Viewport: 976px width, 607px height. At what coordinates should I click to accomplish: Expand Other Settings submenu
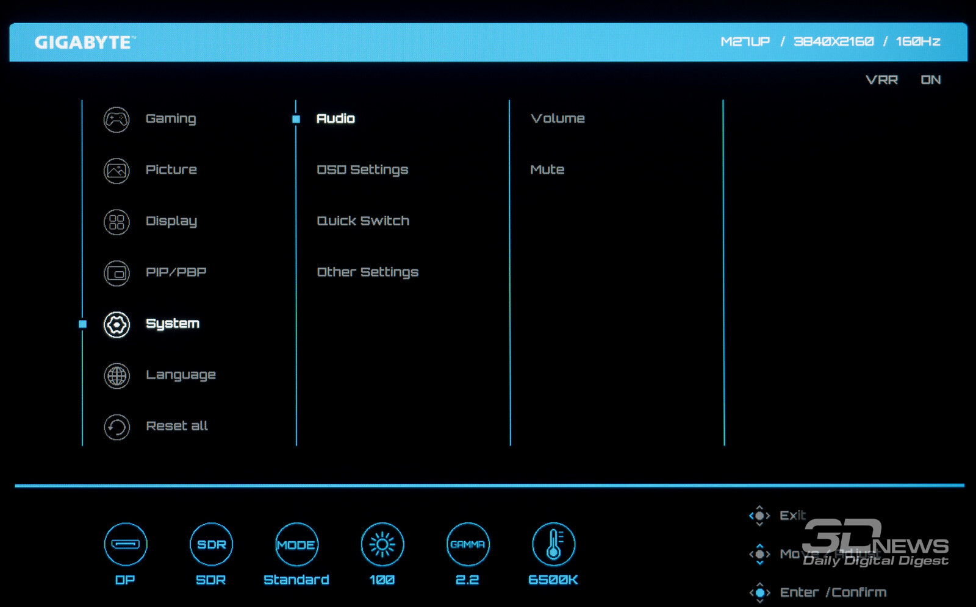(x=367, y=272)
